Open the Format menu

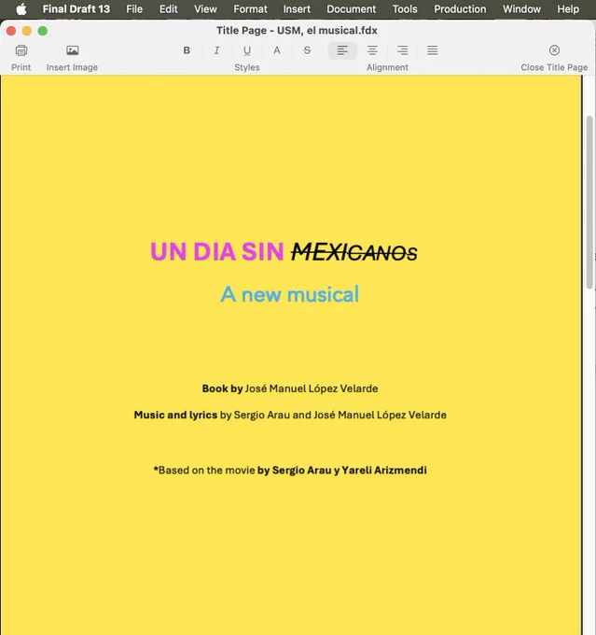[251, 9]
